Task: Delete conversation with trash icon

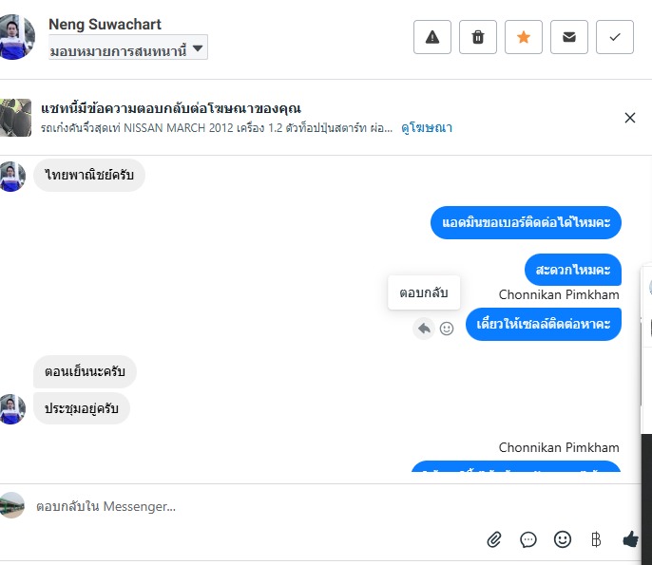Action: pyautogui.click(x=478, y=37)
